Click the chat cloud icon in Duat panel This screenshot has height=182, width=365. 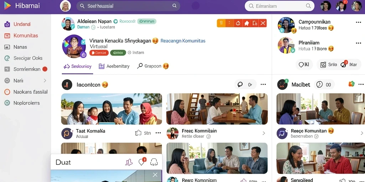coord(154,162)
